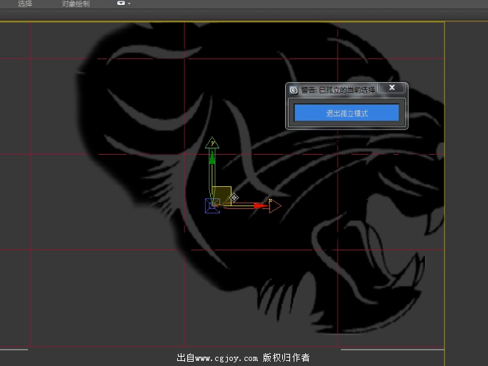Close the isolation warning dialog
Screen dimensions: 488x366
pyautogui.click(x=392, y=88)
